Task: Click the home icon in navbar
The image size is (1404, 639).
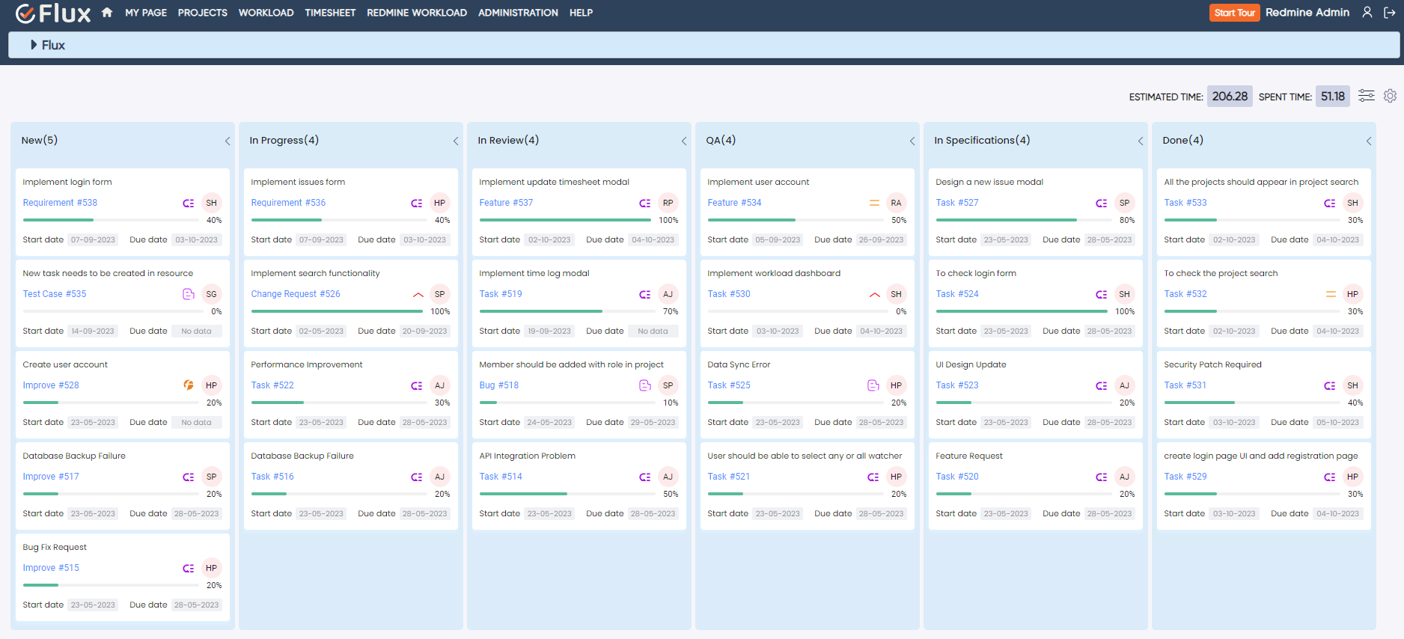Action: pyautogui.click(x=107, y=13)
